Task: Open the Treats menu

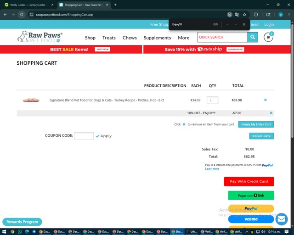Action: coord(109,38)
